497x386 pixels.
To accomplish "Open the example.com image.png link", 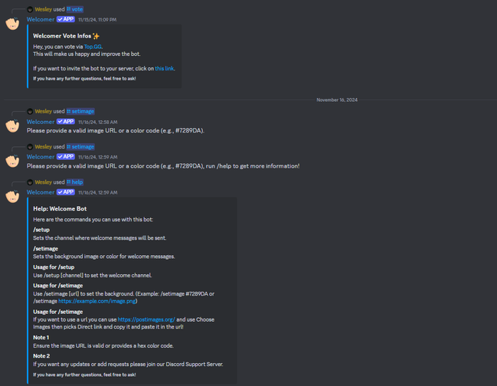I will [97, 301].
